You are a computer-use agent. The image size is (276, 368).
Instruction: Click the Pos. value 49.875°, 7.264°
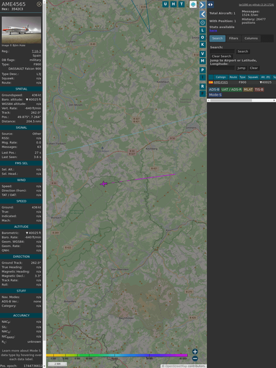(29, 117)
